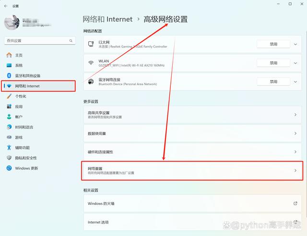
Task: Open Windows 防火墙 link
Action: click(x=192, y=203)
